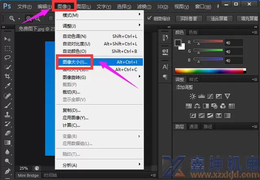The image size is (260, 180).
Task: Open the Character panel icon
Action: pos(165,67)
